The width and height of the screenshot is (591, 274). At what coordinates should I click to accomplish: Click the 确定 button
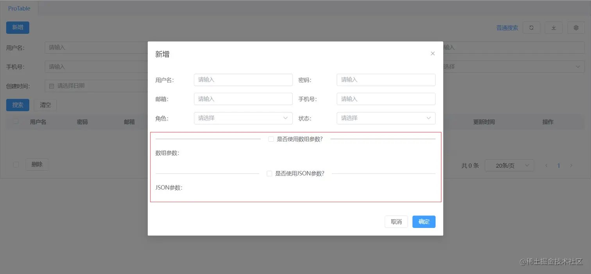click(424, 222)
